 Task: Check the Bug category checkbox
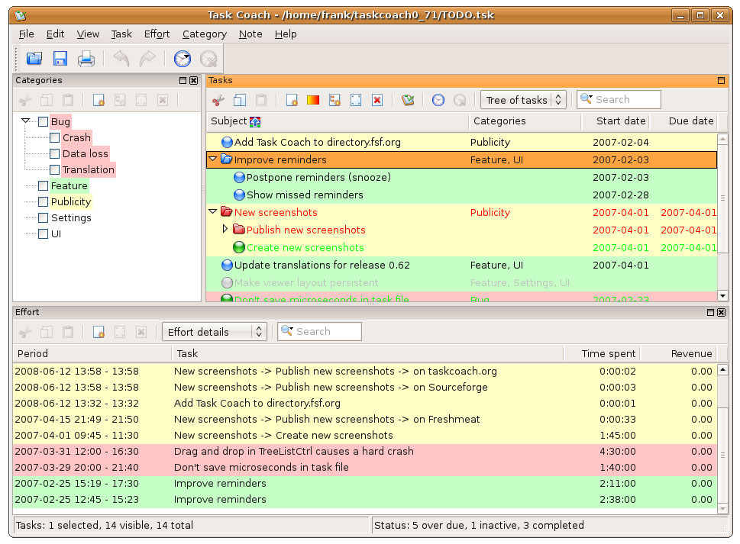click(43, 121)
